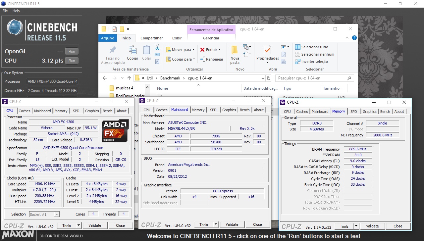Click the copy path icon under scissors
Viewport: 424px width, 241px height.
click(157, 54)
